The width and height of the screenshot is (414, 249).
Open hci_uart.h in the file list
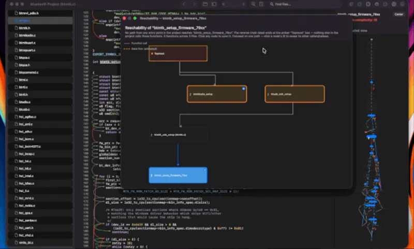pos(40,228)
